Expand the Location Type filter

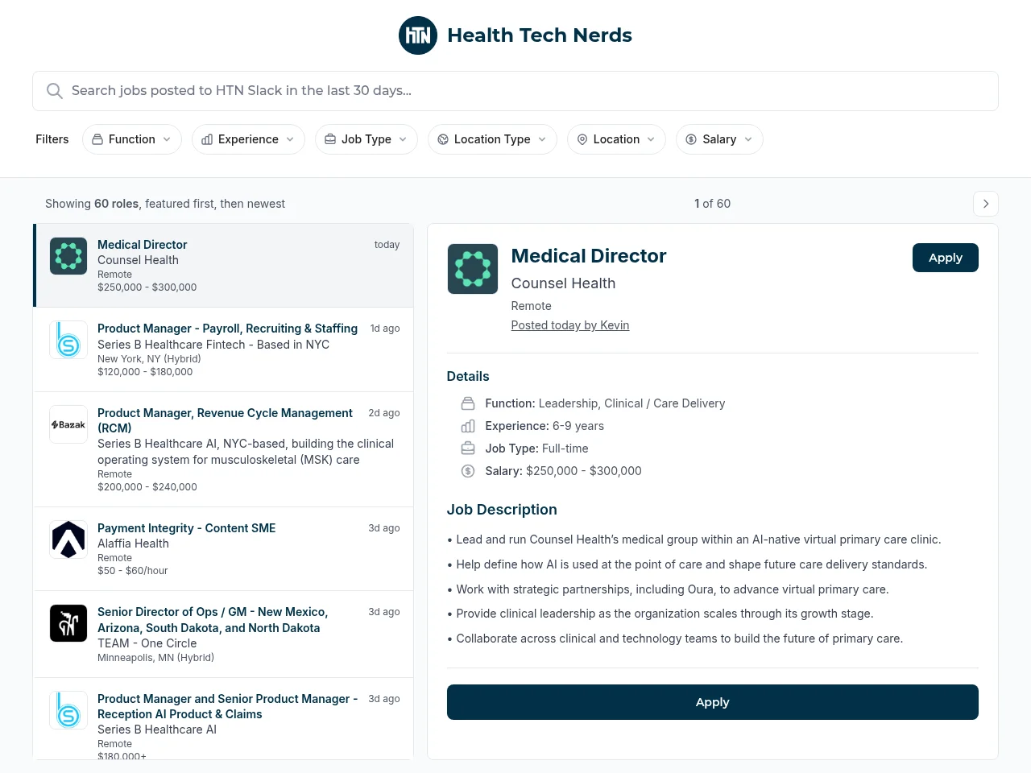pyautogui.click(x=492, y=139)
